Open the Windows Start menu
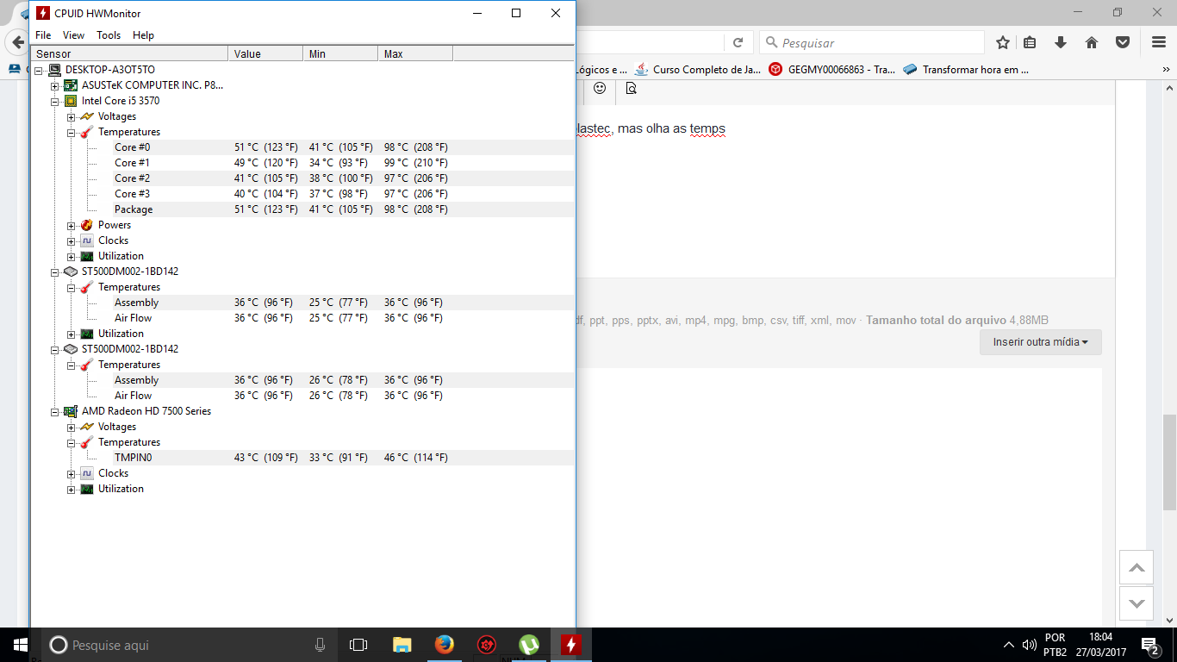Image resolution: width=1177 pixels, height=662 pixels. pos(19,645)
